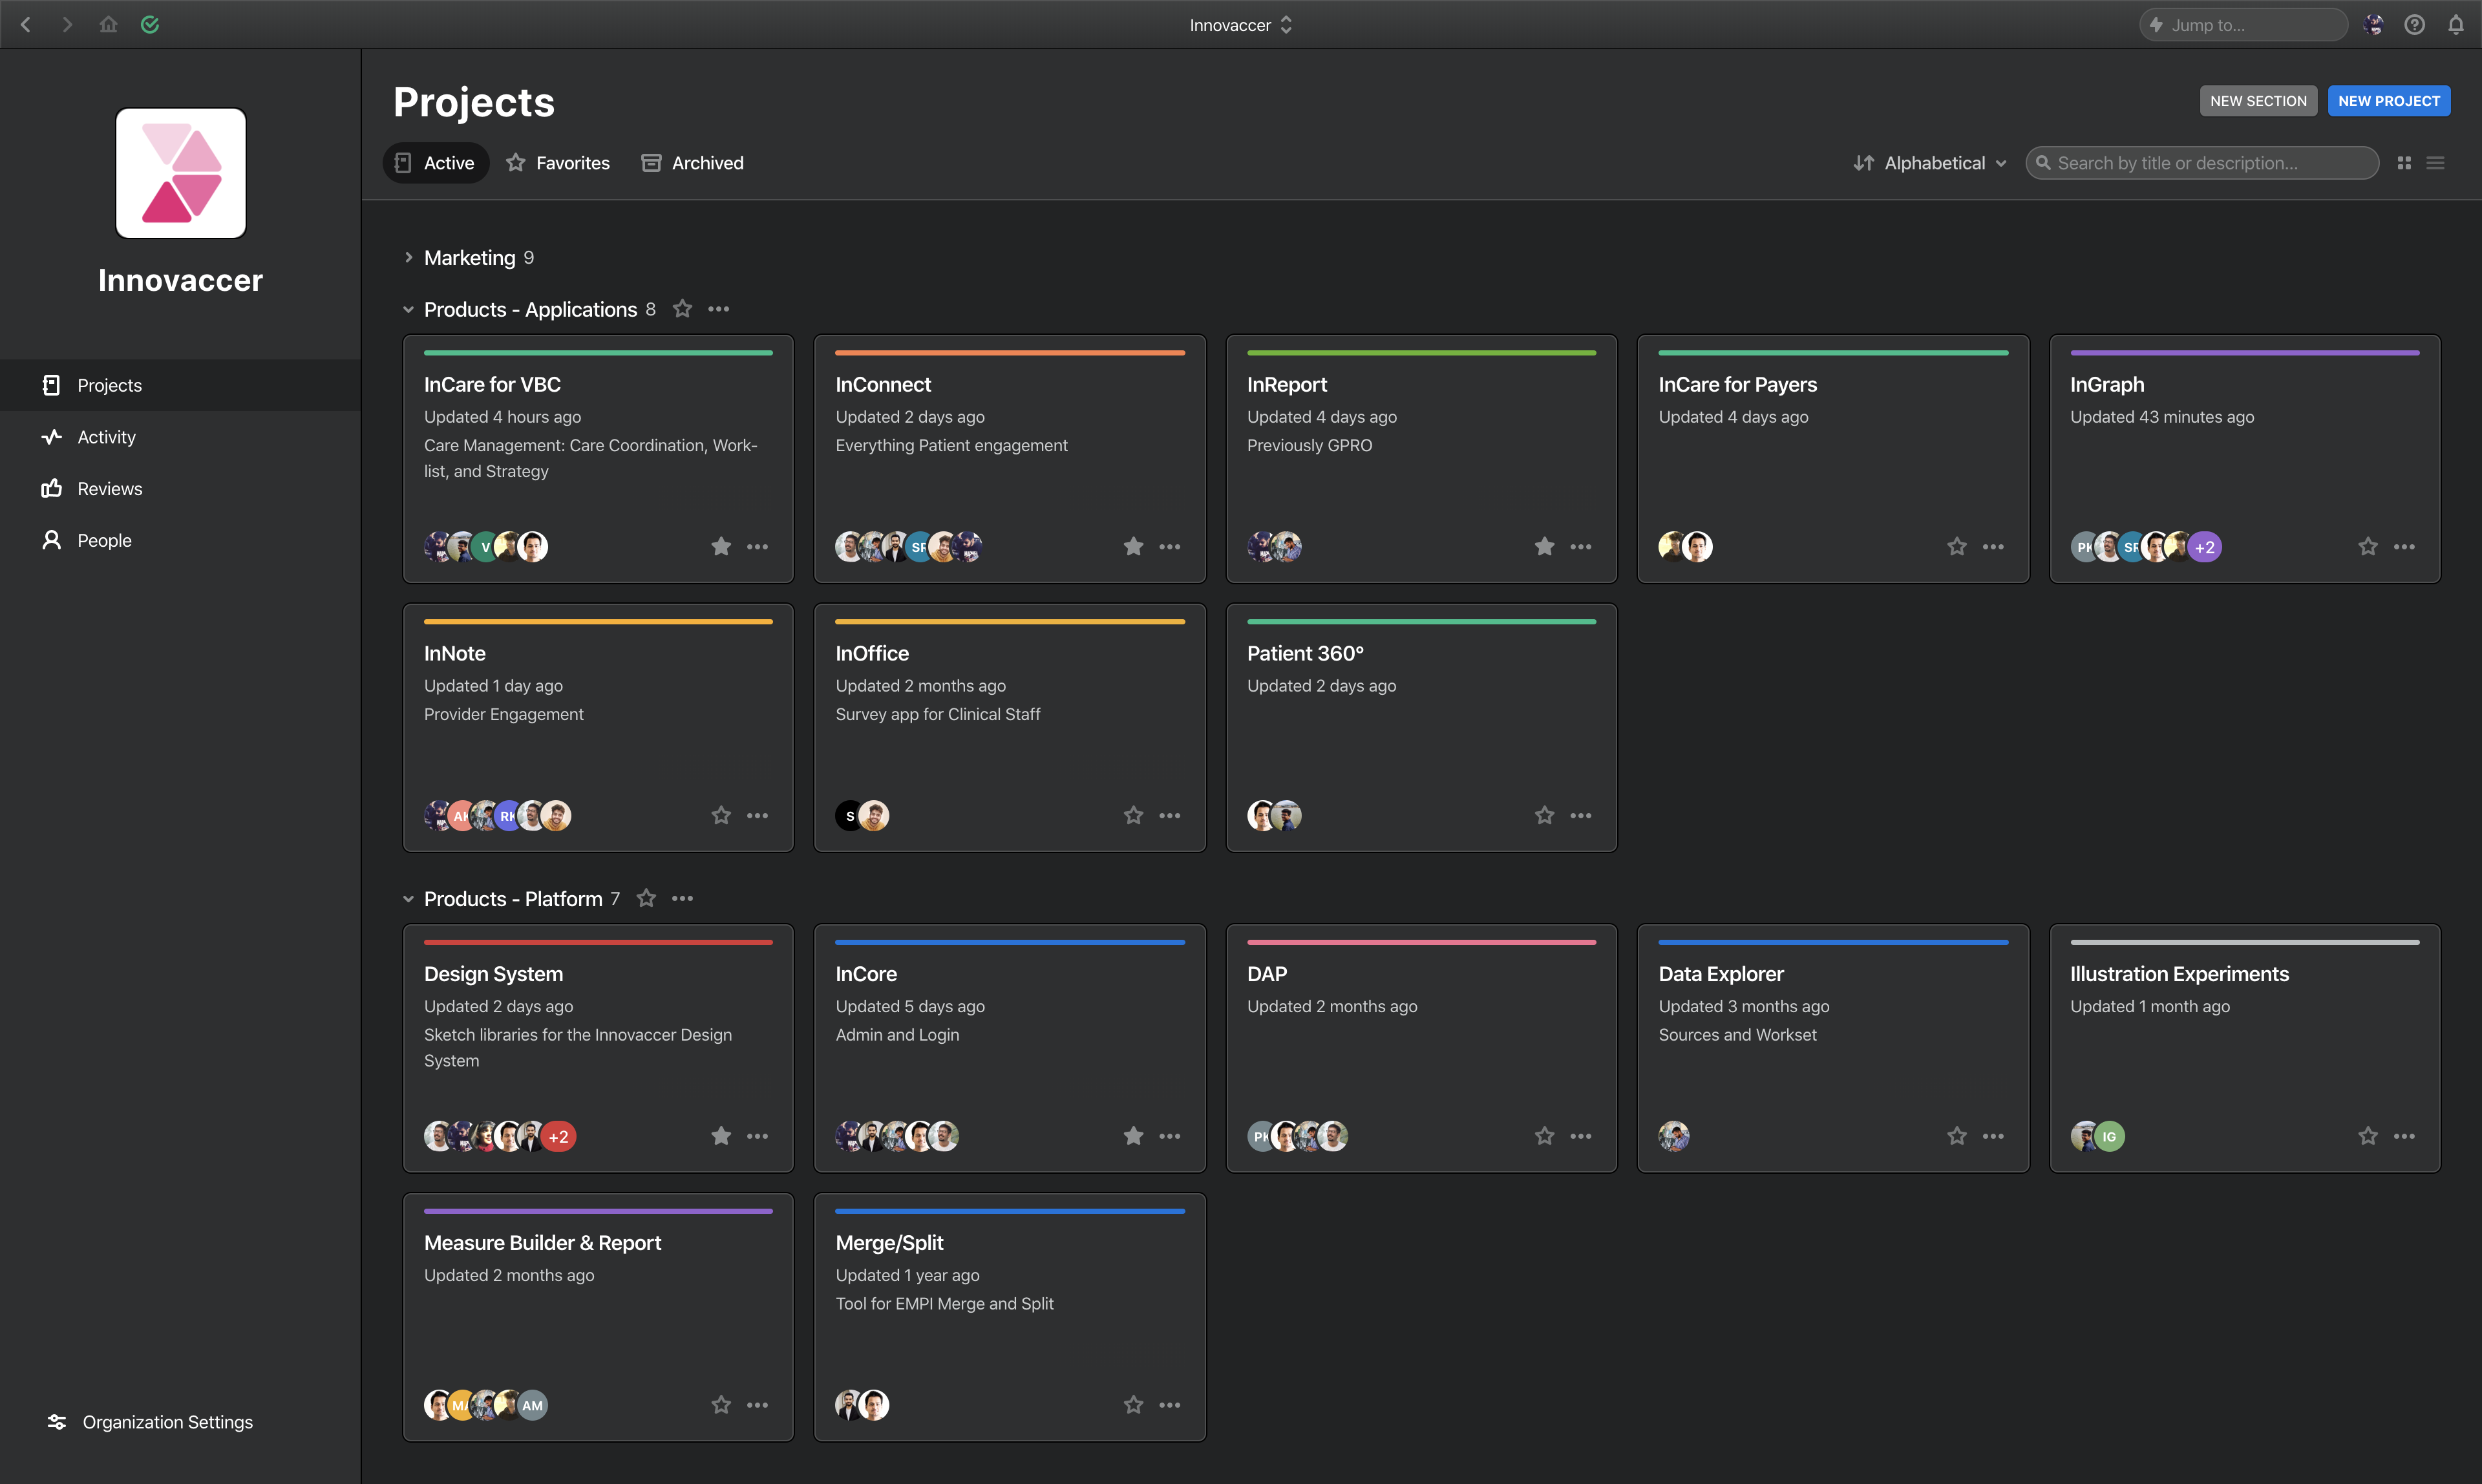Favorite the Products - Platform section star
Screen dimensions: 2482x1484
tap(646, 898)
